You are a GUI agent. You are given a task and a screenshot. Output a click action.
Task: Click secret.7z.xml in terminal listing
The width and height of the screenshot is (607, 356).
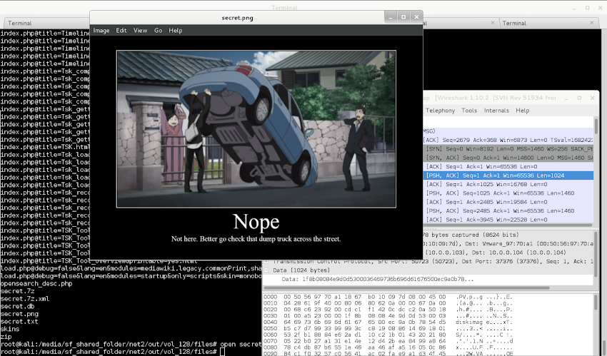coord(25,299)
